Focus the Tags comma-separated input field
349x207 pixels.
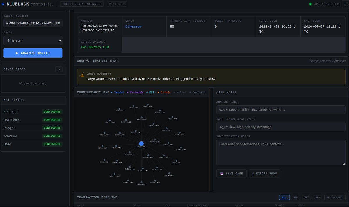pyautogui.click(x=281, y=127)
